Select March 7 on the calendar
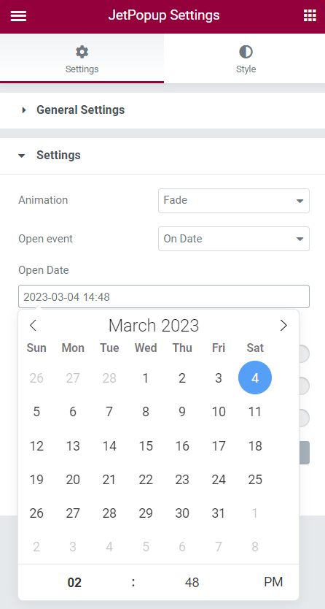The height and width of the screenshot is (609, 325). point(109,412)
